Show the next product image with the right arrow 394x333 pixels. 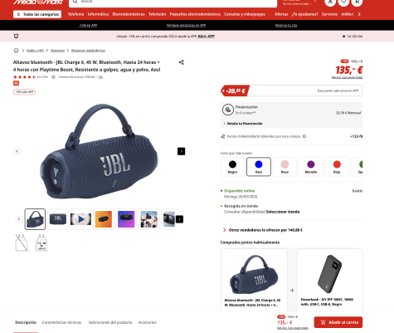click(182, 151)
